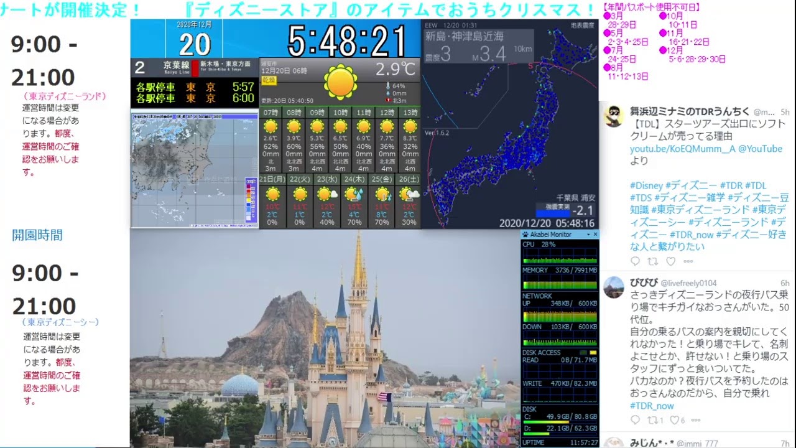This screenshot has height=448, width=796.
Task: Click the radar map color legend
Action: pos(251,200)
